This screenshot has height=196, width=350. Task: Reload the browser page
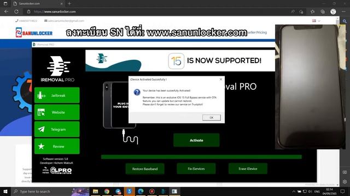coord(16,11)
